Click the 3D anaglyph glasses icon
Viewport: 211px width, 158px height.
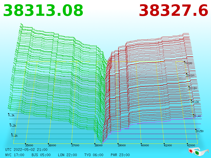click(x=199, y=152)
